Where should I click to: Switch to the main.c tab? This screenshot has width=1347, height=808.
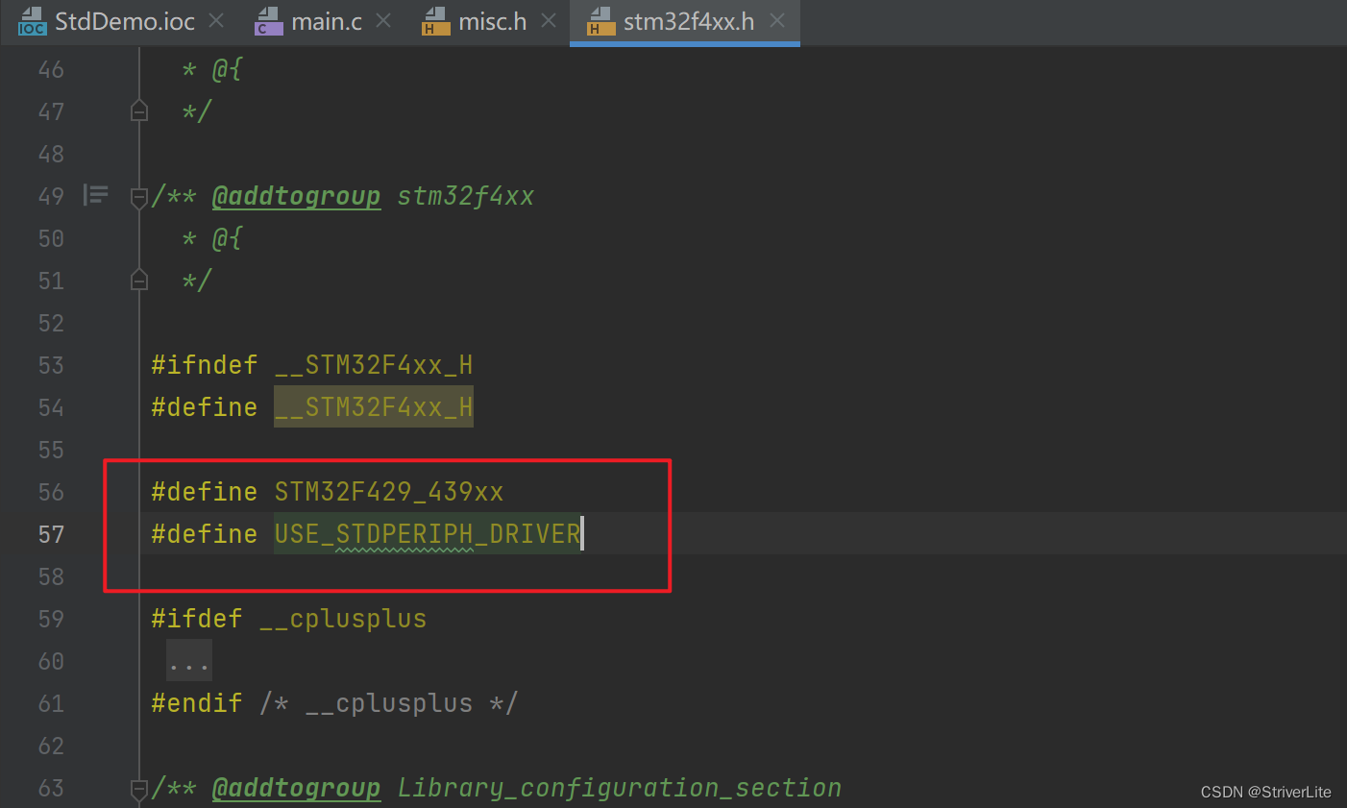tap(326, 21)
